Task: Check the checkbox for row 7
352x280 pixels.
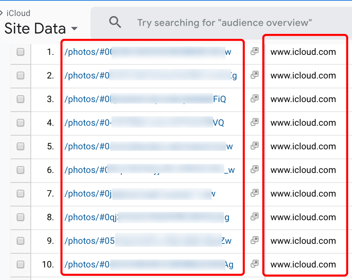Action: [21, 194]
